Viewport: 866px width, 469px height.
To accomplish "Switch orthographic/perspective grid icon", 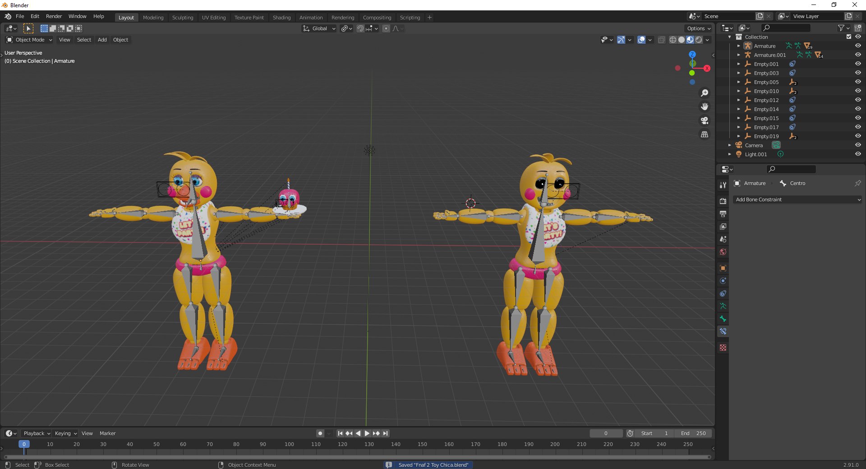I will tap(705, 134).
